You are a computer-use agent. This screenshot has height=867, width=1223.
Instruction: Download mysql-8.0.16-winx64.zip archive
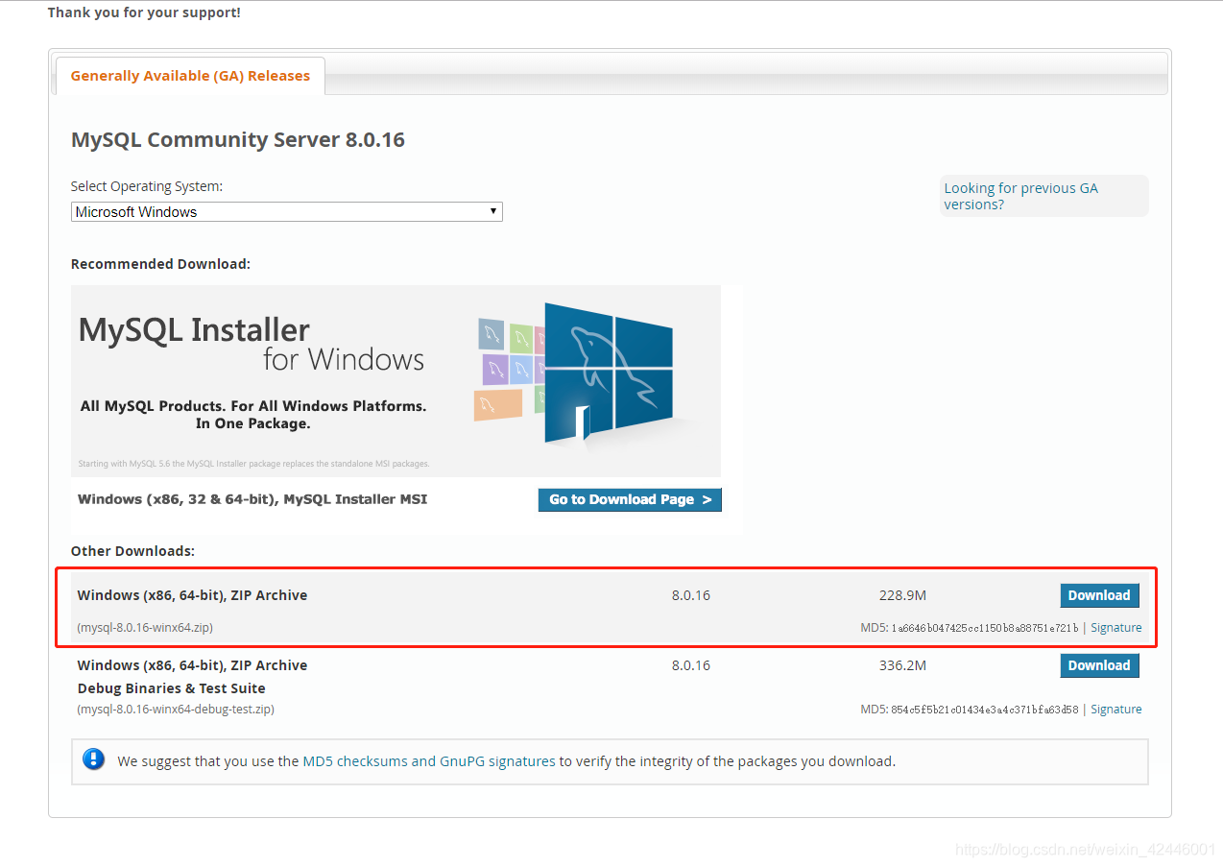[x=1099, y=595]
